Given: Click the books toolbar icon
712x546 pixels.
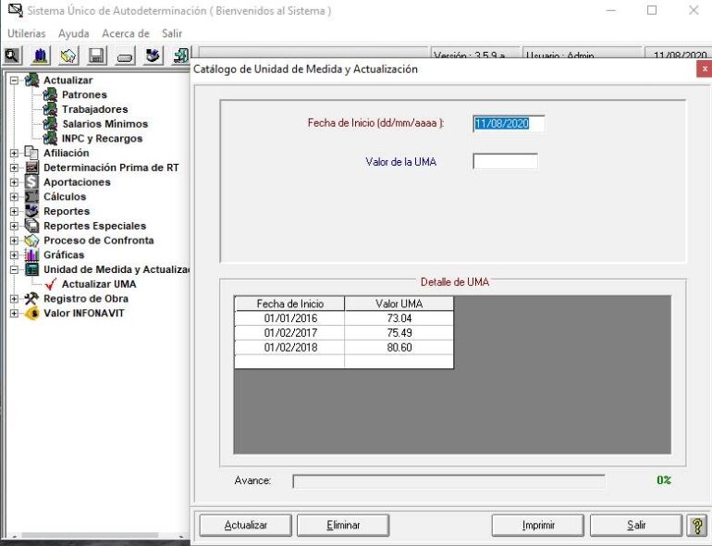Looking at the screenshot, I should (41, 56).
